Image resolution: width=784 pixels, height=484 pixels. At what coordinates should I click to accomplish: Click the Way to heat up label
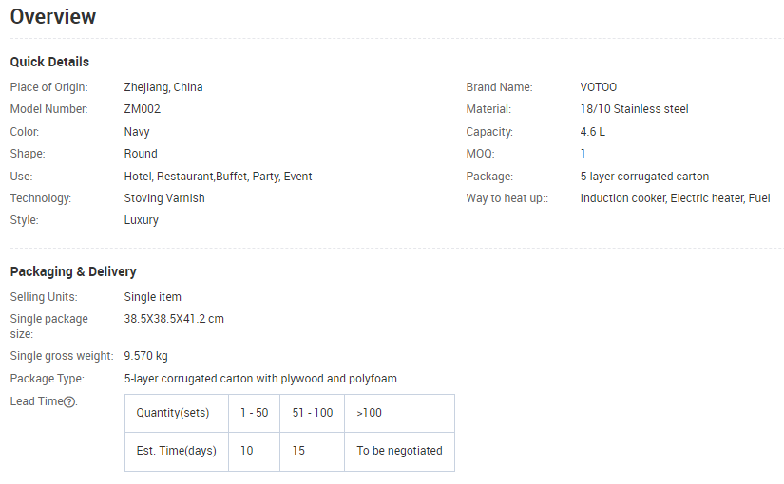tap(507, 198)
